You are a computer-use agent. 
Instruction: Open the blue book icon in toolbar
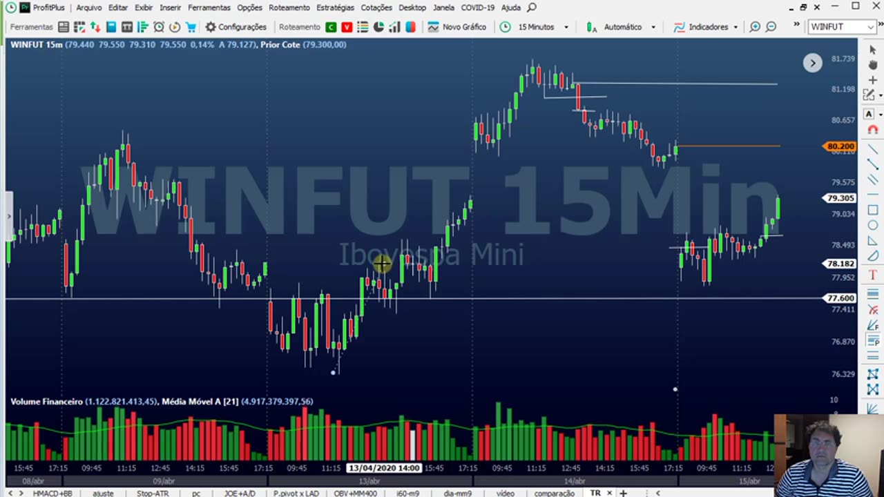pos(111,27)
